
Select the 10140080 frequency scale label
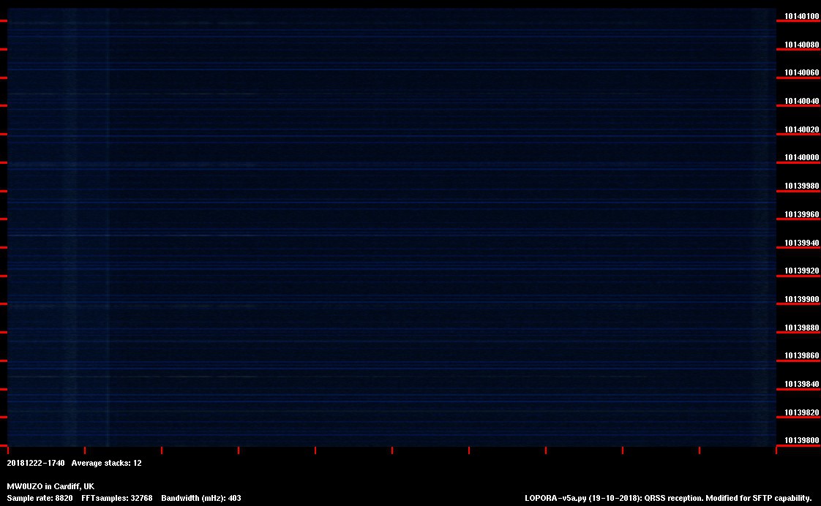[801, 45]
